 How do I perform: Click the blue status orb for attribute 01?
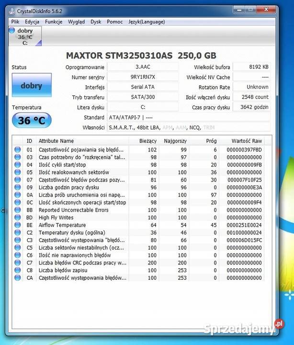18,149
